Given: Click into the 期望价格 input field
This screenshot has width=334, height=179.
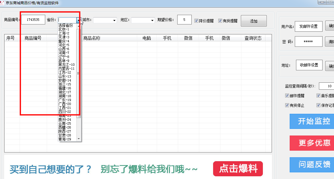Looking at the screenshot, I should [184, 20].
